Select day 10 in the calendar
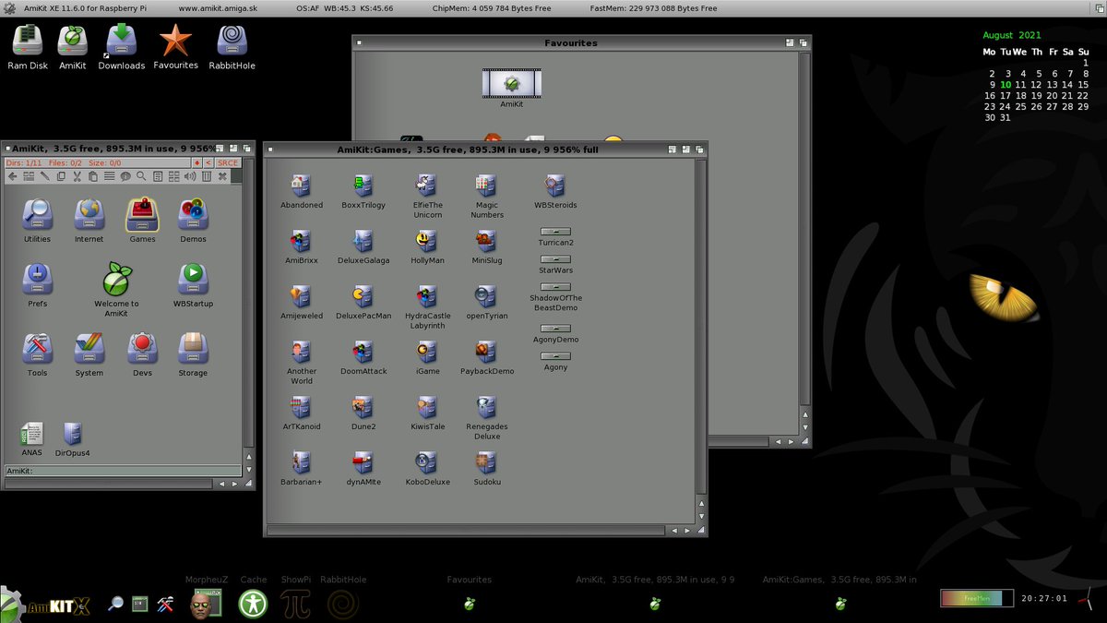This screenshot has width=1107, height=623. [1006, 85]
